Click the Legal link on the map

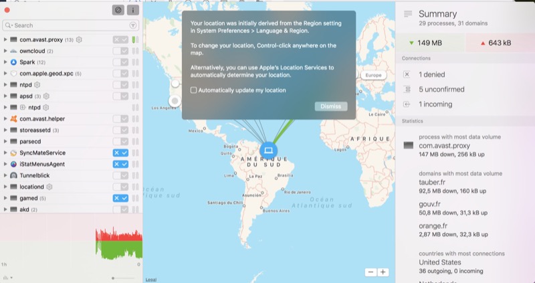[x=150, y=279]
